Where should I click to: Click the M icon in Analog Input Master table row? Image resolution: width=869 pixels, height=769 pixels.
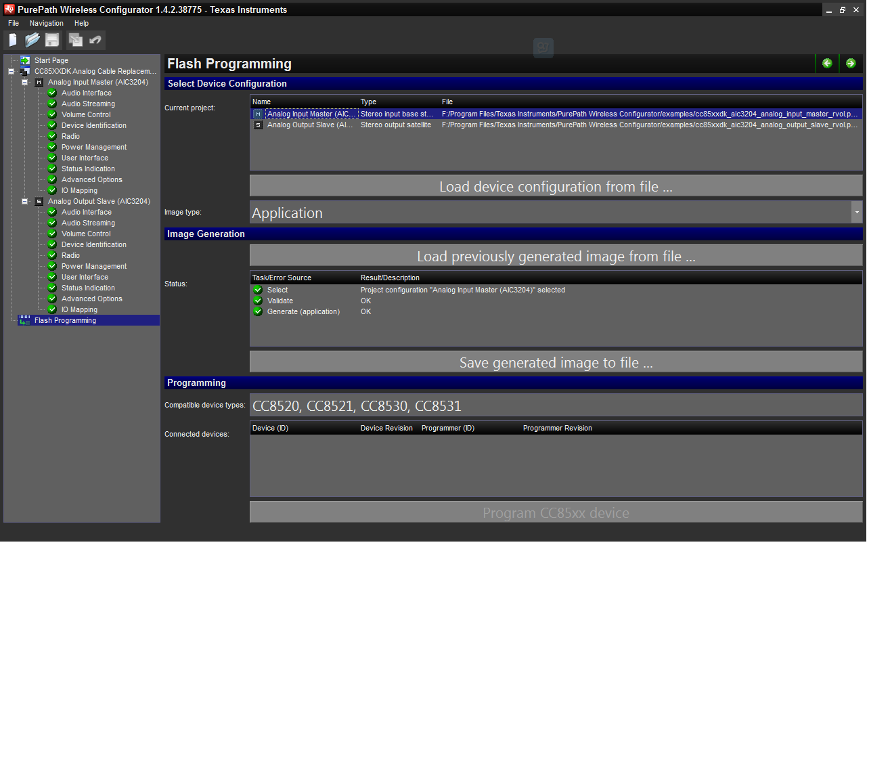tap(258, 114)
